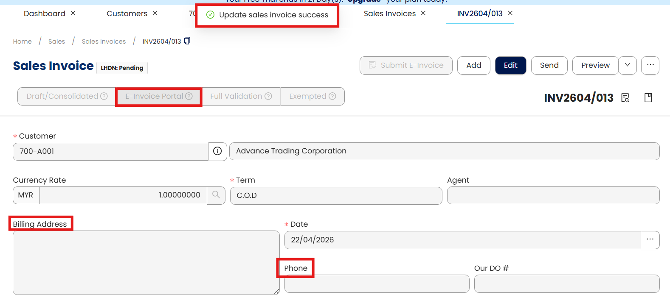Click the bookmark icon near INV2604/013 heading
This screenshot has width=670, height=303.
click(648, 98)
